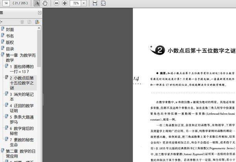The width and height of the screenshot is (236, 162).
Task: Click the bookmarks panel scroll up arrow
Action: click(x=39, y=28)
